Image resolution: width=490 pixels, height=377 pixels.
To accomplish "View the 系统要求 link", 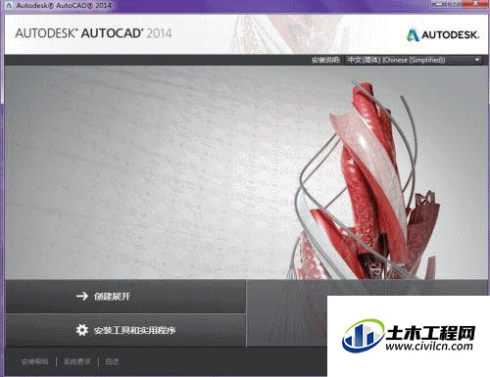I will tap(77, 361).
